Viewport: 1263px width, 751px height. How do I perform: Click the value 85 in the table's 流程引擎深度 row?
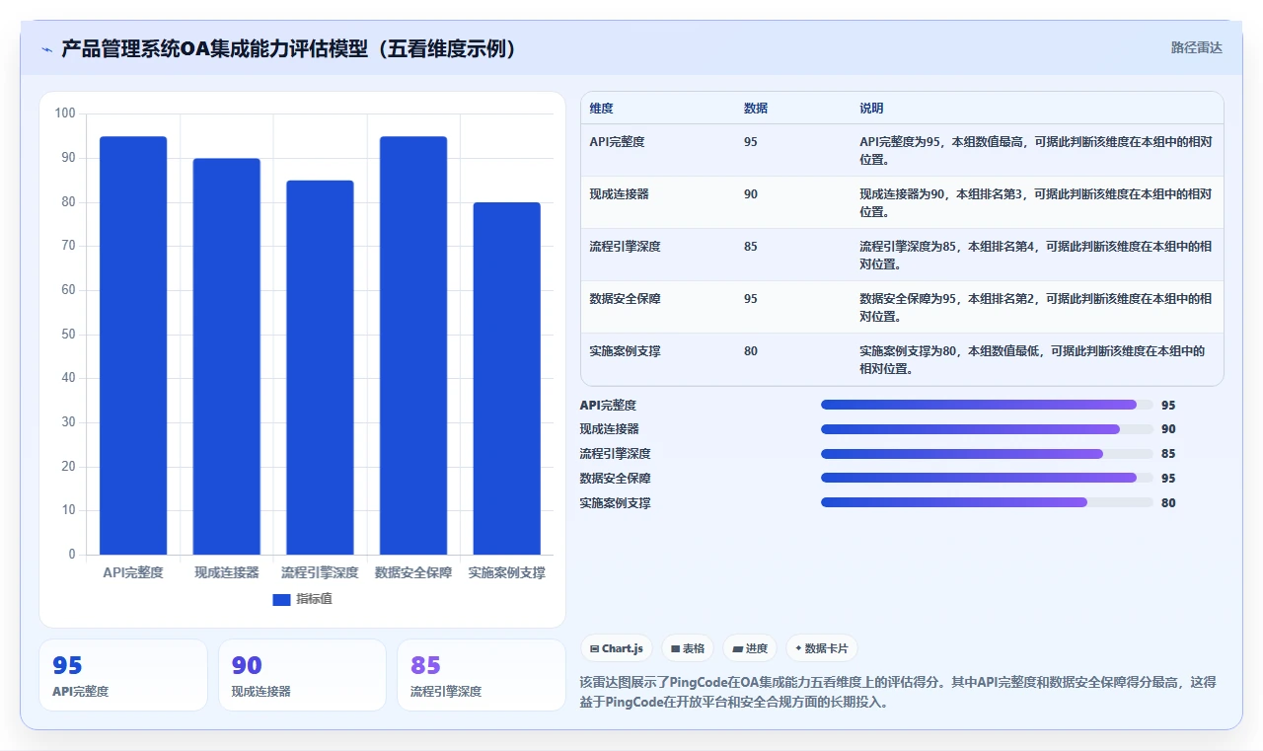click(x=751, y=247)
